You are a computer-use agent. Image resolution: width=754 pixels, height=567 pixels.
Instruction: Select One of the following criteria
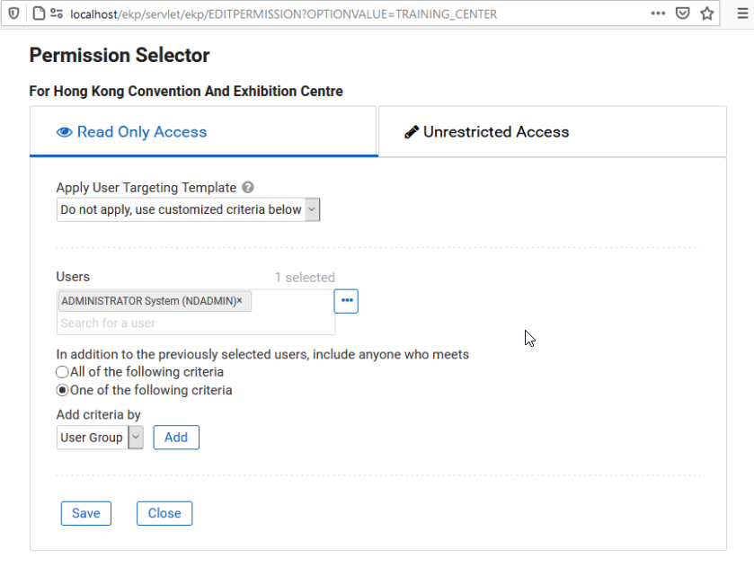pyautogui.click(x=62, y=390)
